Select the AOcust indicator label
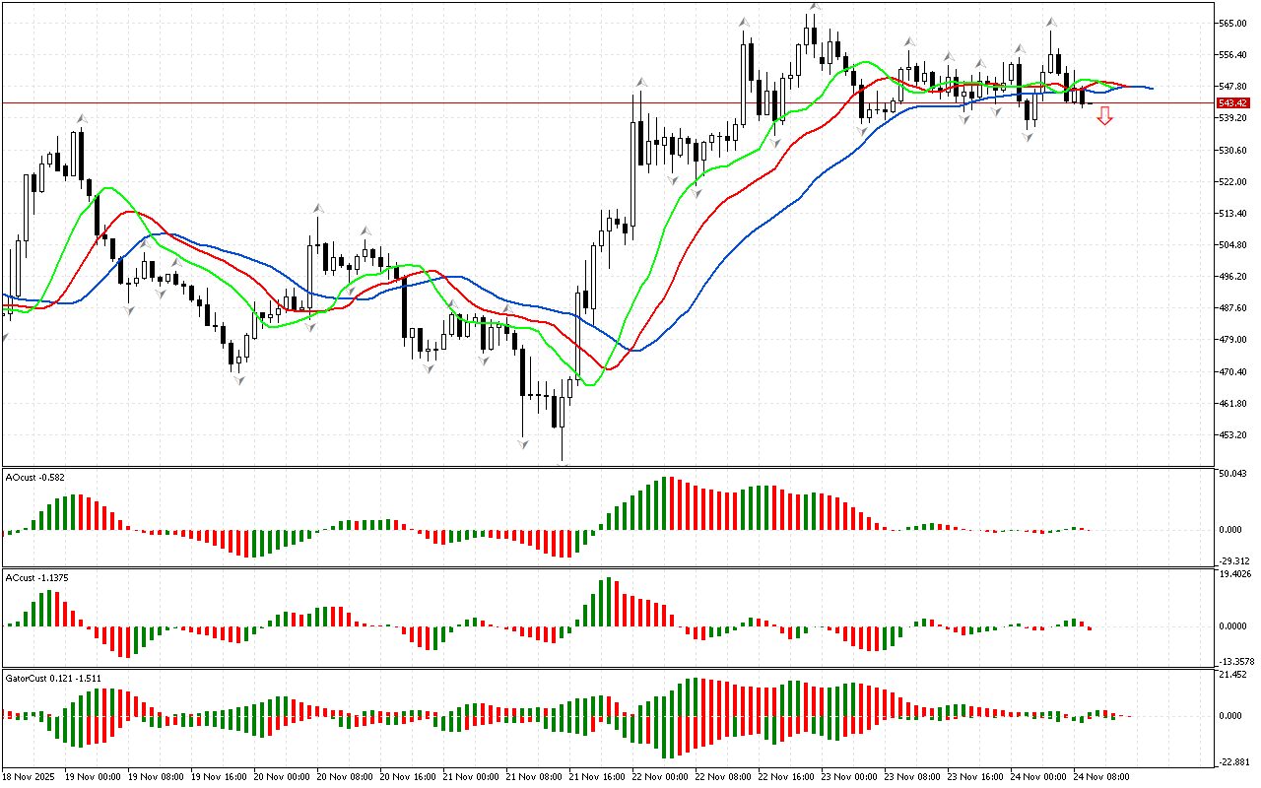Image resolution: width=1261 pixels, height=788 pixels. click(x=36, y=478)
